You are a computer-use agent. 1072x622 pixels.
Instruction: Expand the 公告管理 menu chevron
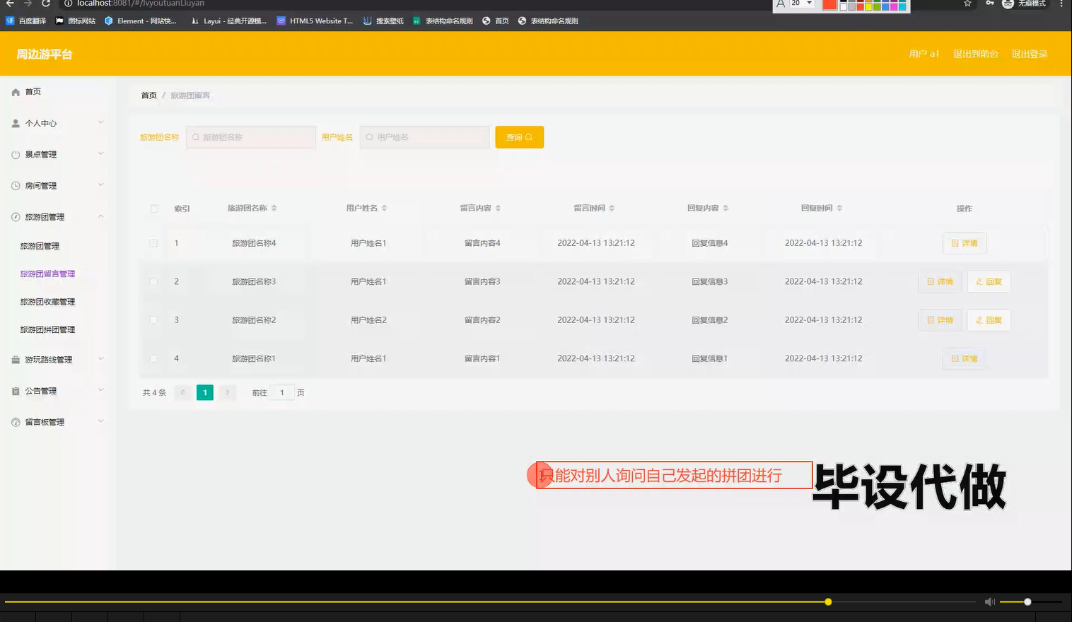(101, 390)
